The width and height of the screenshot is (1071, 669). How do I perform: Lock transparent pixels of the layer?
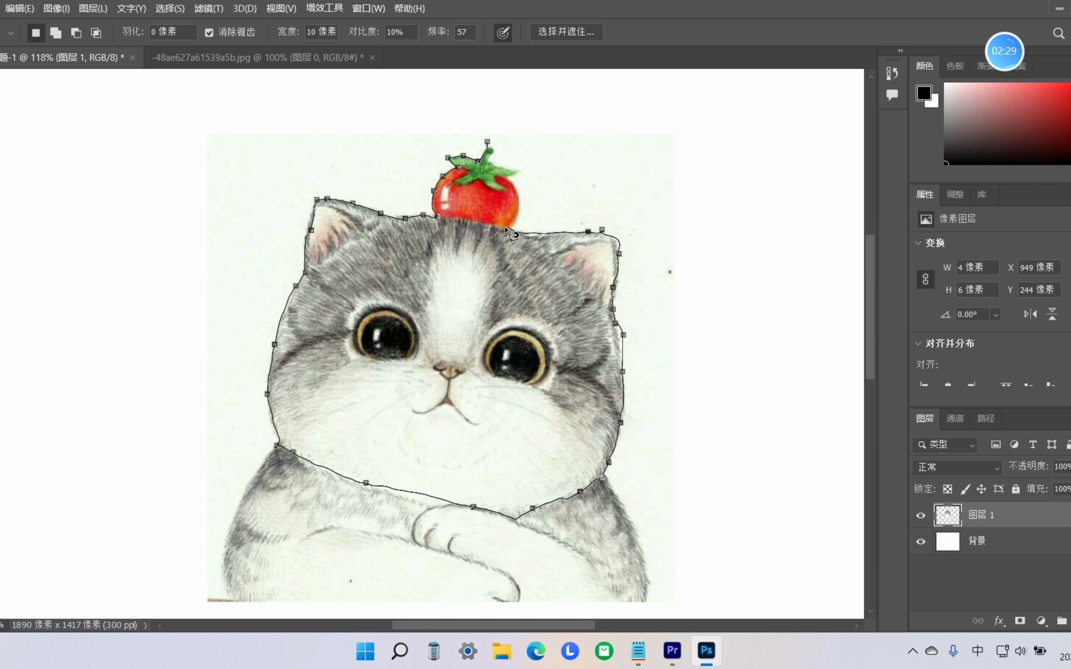pyautogui.click(x=948, y=489)
